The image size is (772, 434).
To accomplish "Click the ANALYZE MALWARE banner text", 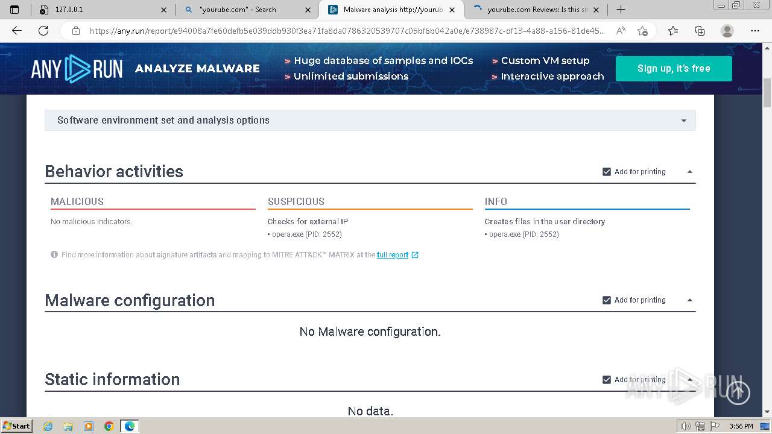I will [197, 69].
